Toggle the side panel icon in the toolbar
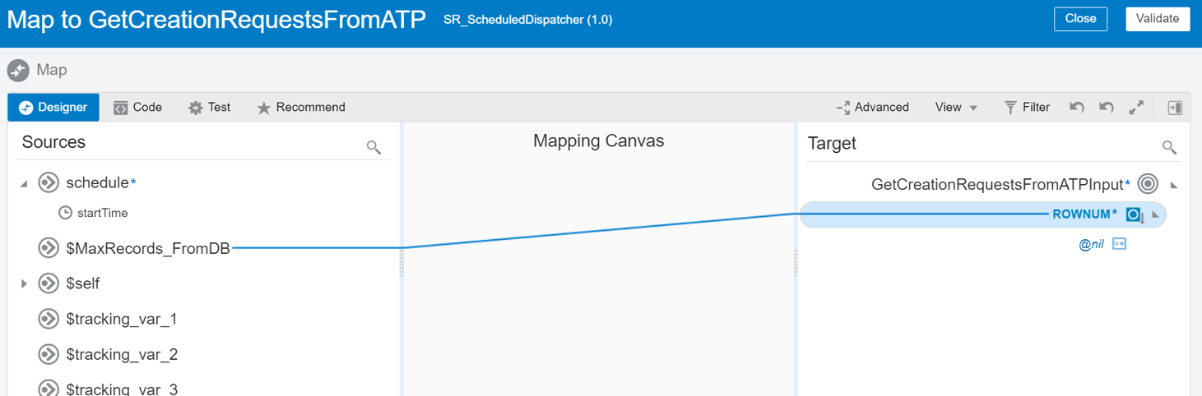The image size is (1202, 396). 1175,108
